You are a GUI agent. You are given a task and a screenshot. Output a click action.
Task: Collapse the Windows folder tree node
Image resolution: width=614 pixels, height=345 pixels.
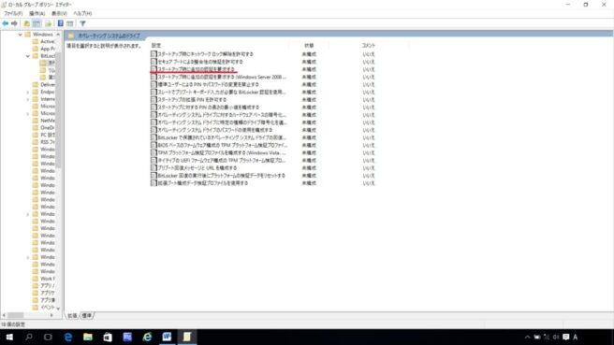click(x=21, y=35)
